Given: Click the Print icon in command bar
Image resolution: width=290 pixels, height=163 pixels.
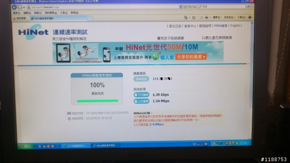Looking at the screenshot, I should click(207, 17).
